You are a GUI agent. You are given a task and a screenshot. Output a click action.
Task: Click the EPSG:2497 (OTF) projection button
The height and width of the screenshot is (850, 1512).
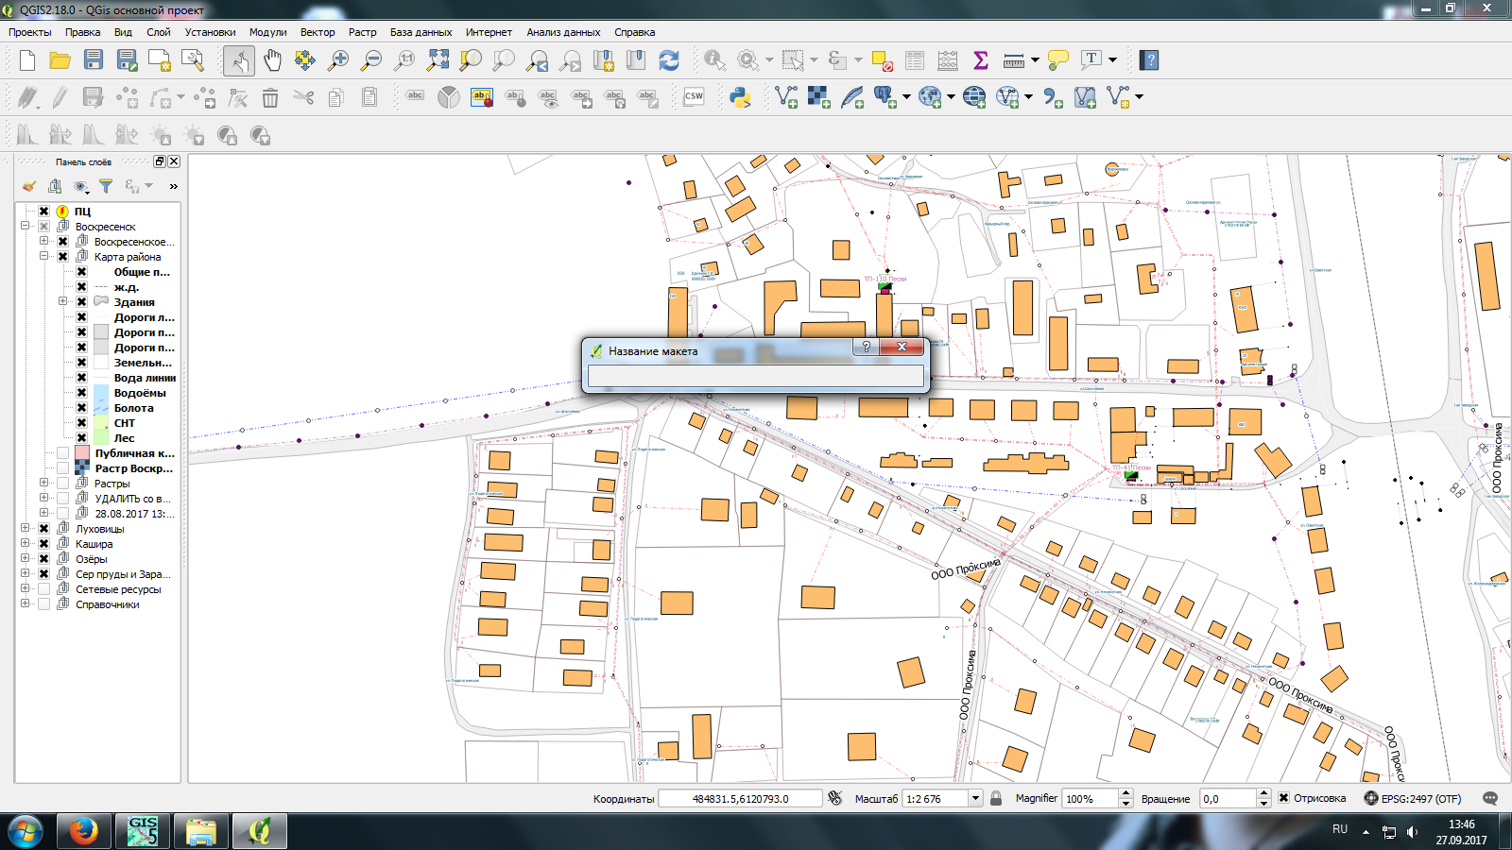[x=1412, y=798]
